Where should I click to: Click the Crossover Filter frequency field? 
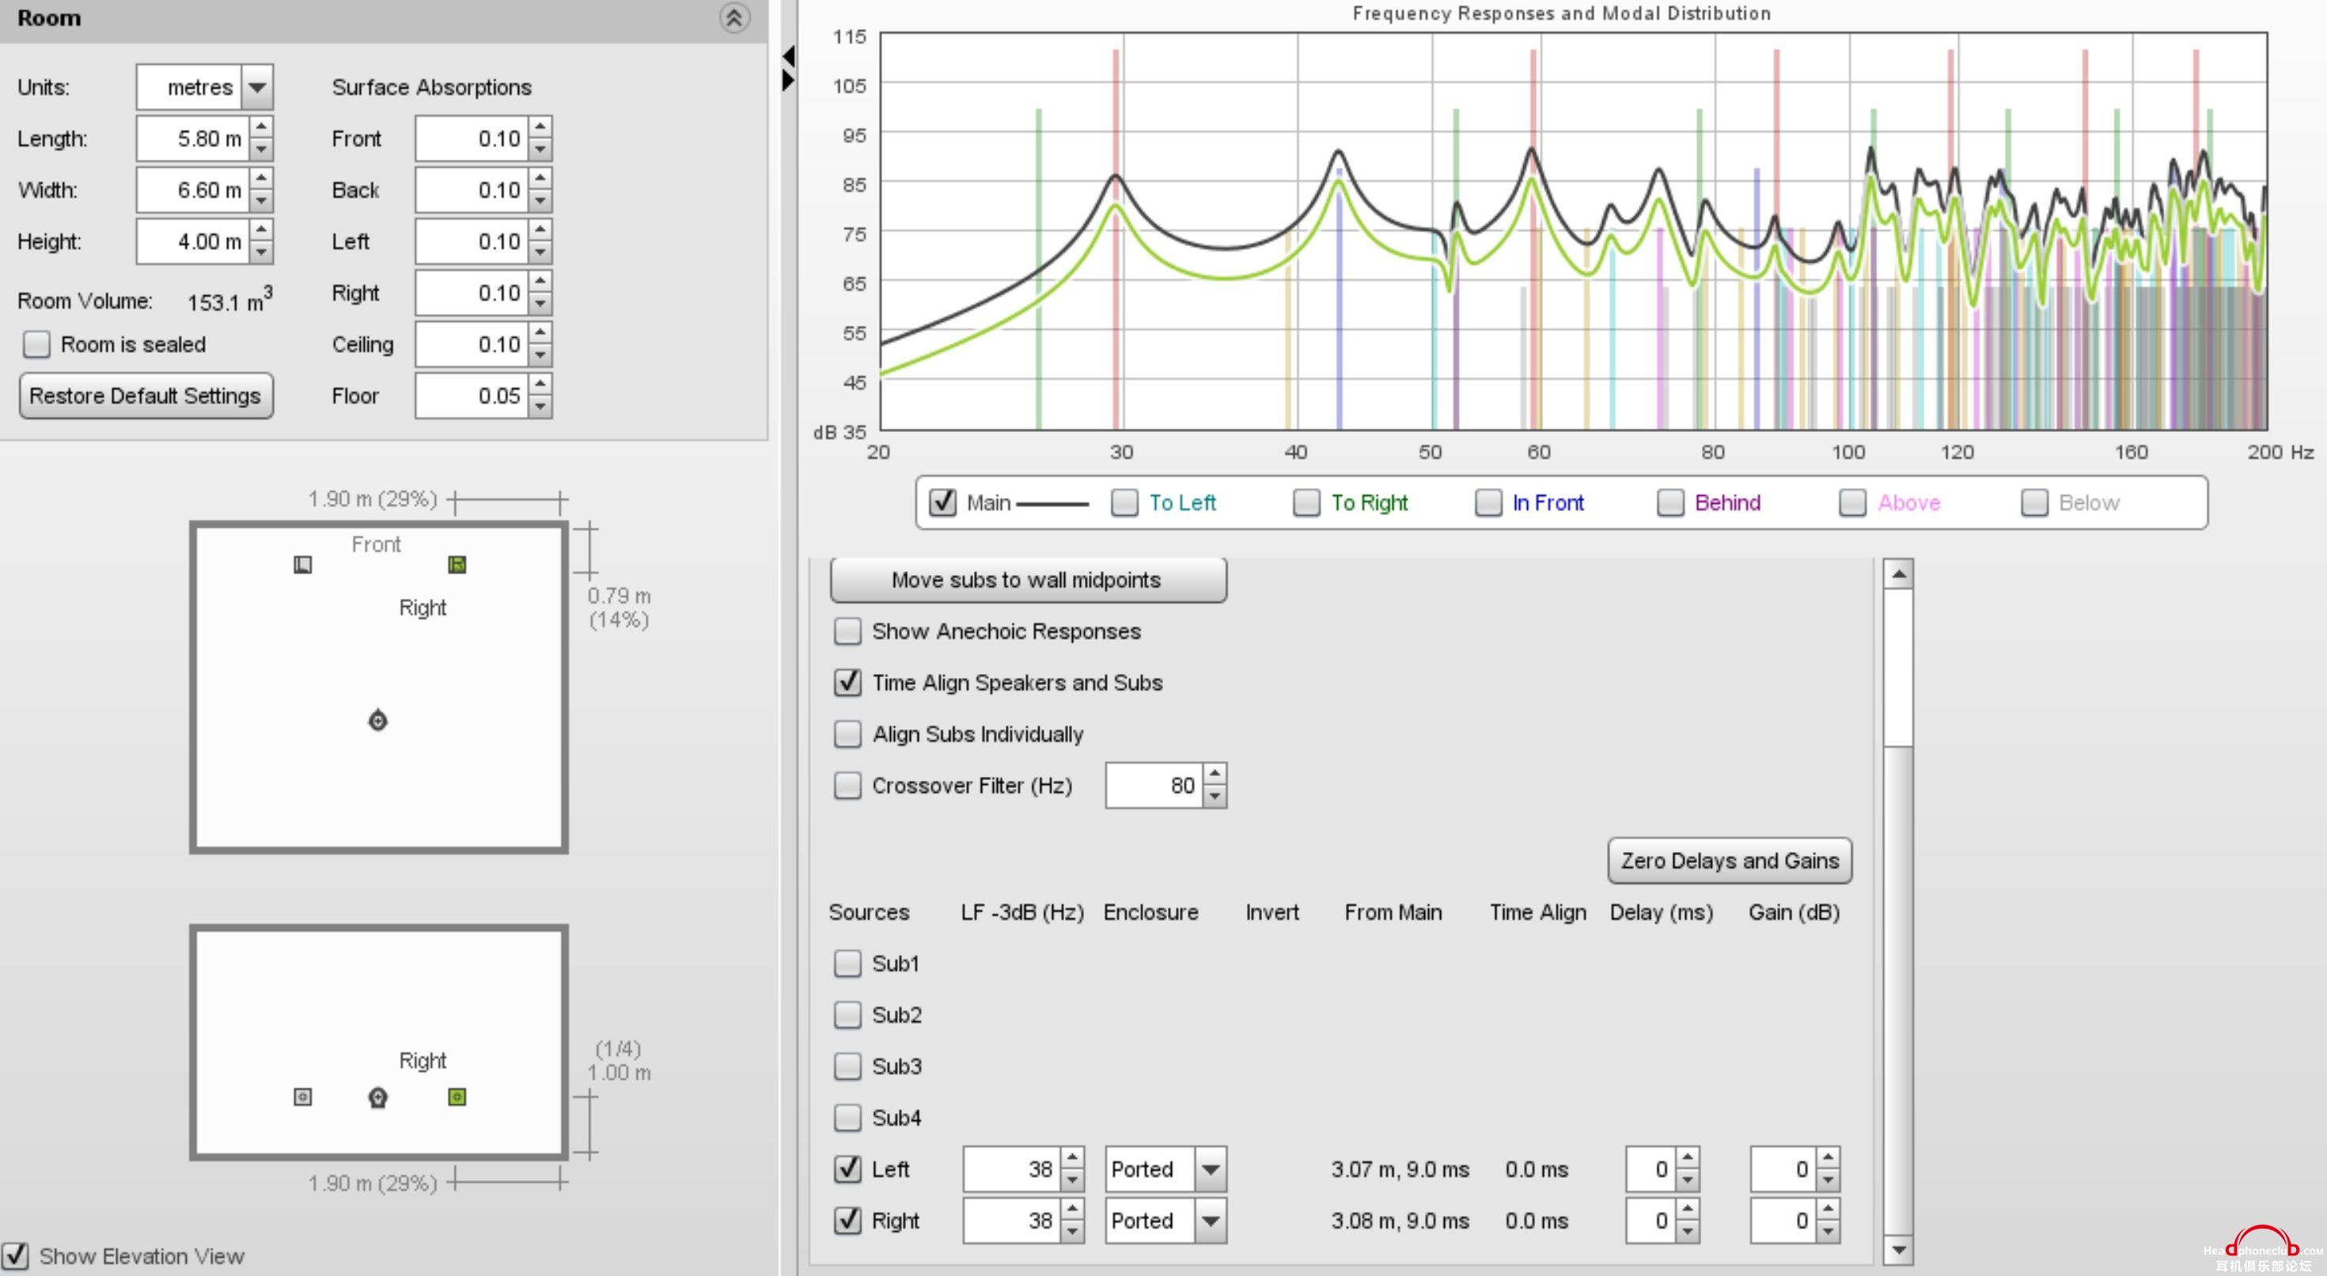click(1154, 786)
